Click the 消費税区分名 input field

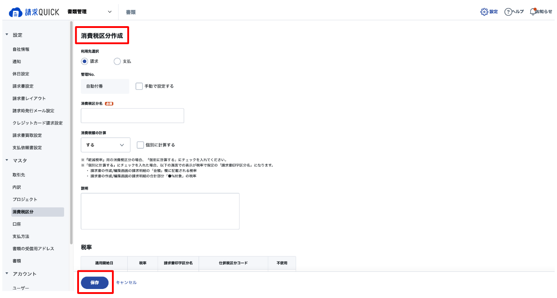[132, 115]
